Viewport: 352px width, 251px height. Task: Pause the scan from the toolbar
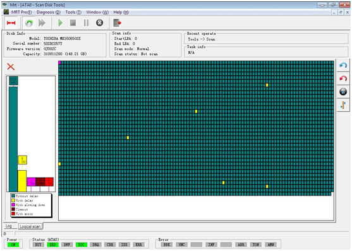pos(86,23)
